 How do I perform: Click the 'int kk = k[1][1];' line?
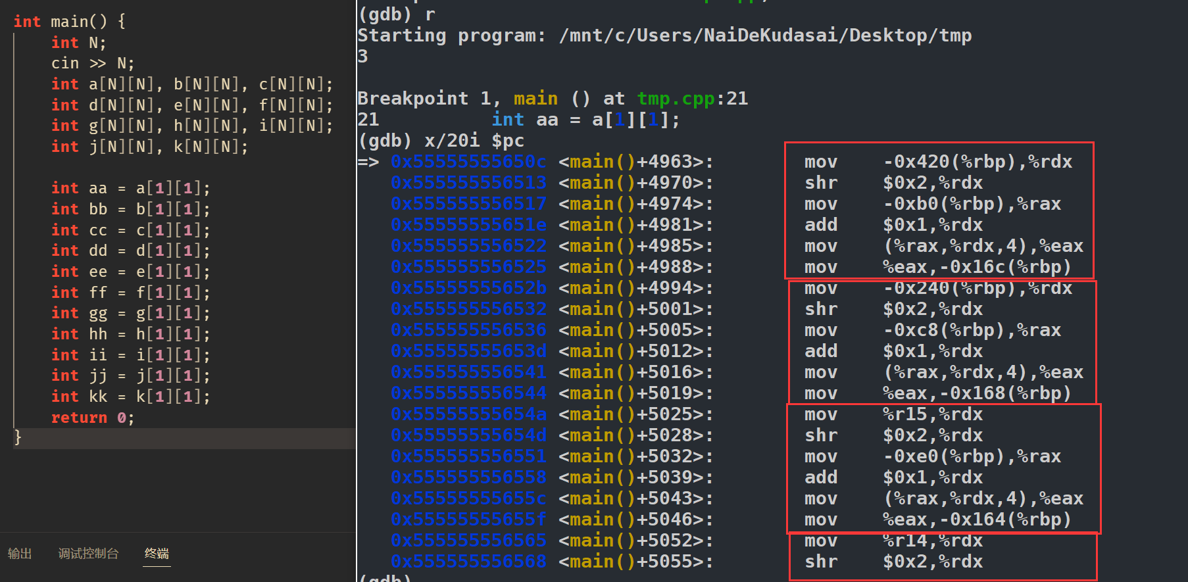click(130, 397)
